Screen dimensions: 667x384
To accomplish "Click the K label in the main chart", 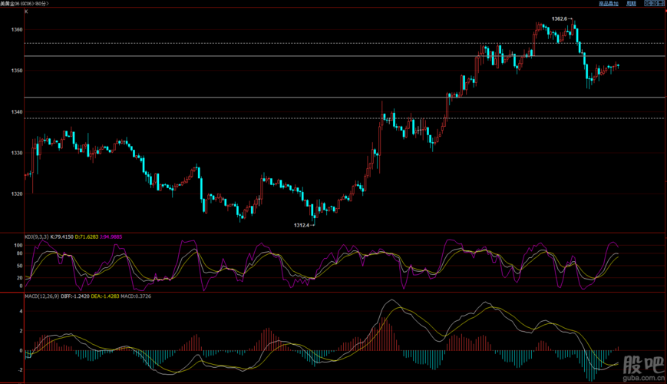I will (26, 12).
